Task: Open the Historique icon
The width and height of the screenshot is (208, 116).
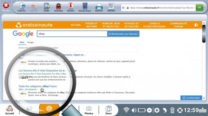Action: click(x=59, y=7)
